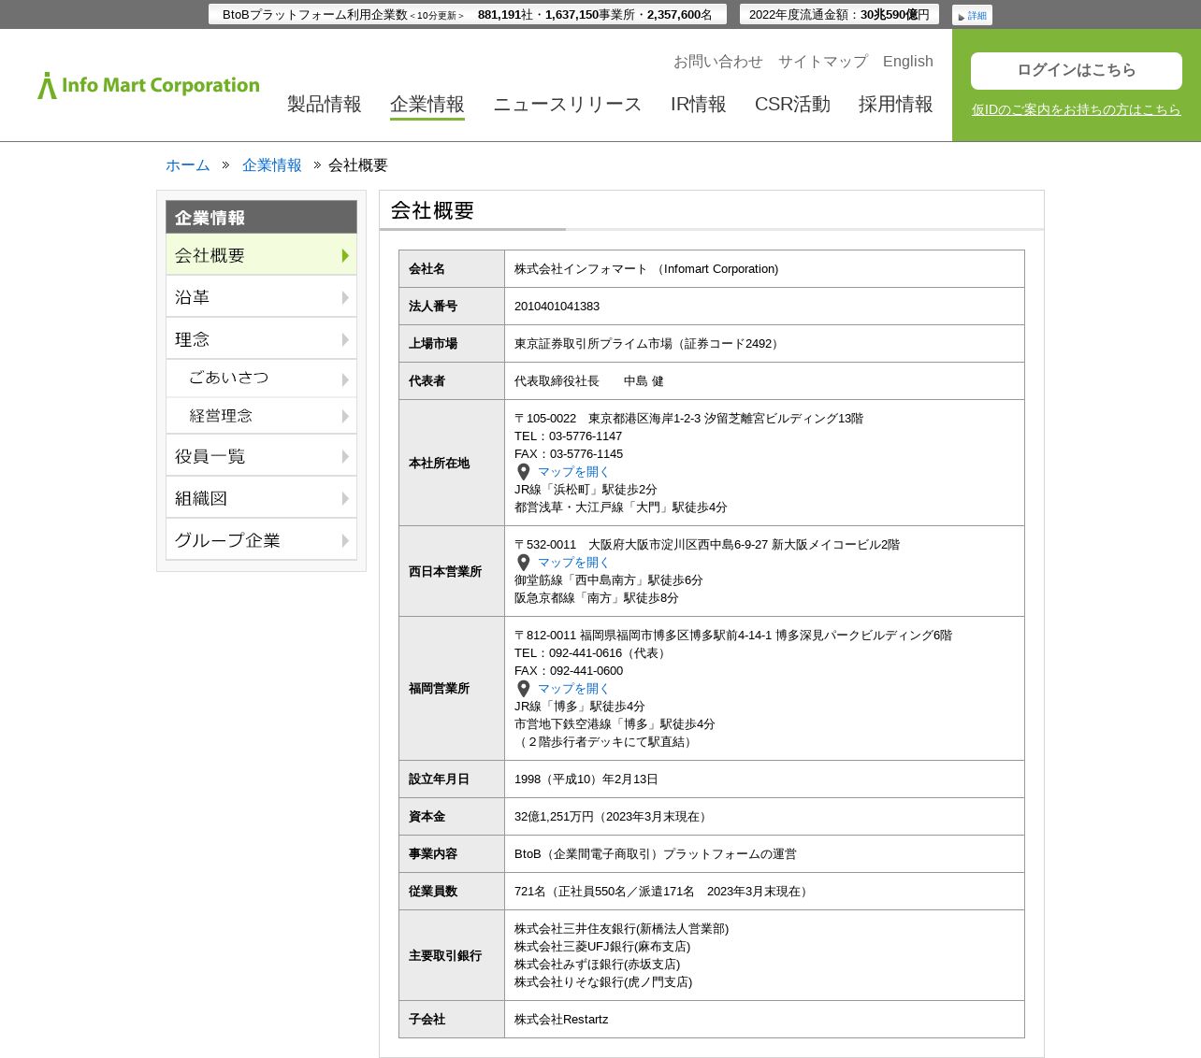Open 企業情報 in main navigation
Image resolution: width=1201 pixels, height=1058 pixels.
click(427, 104)
